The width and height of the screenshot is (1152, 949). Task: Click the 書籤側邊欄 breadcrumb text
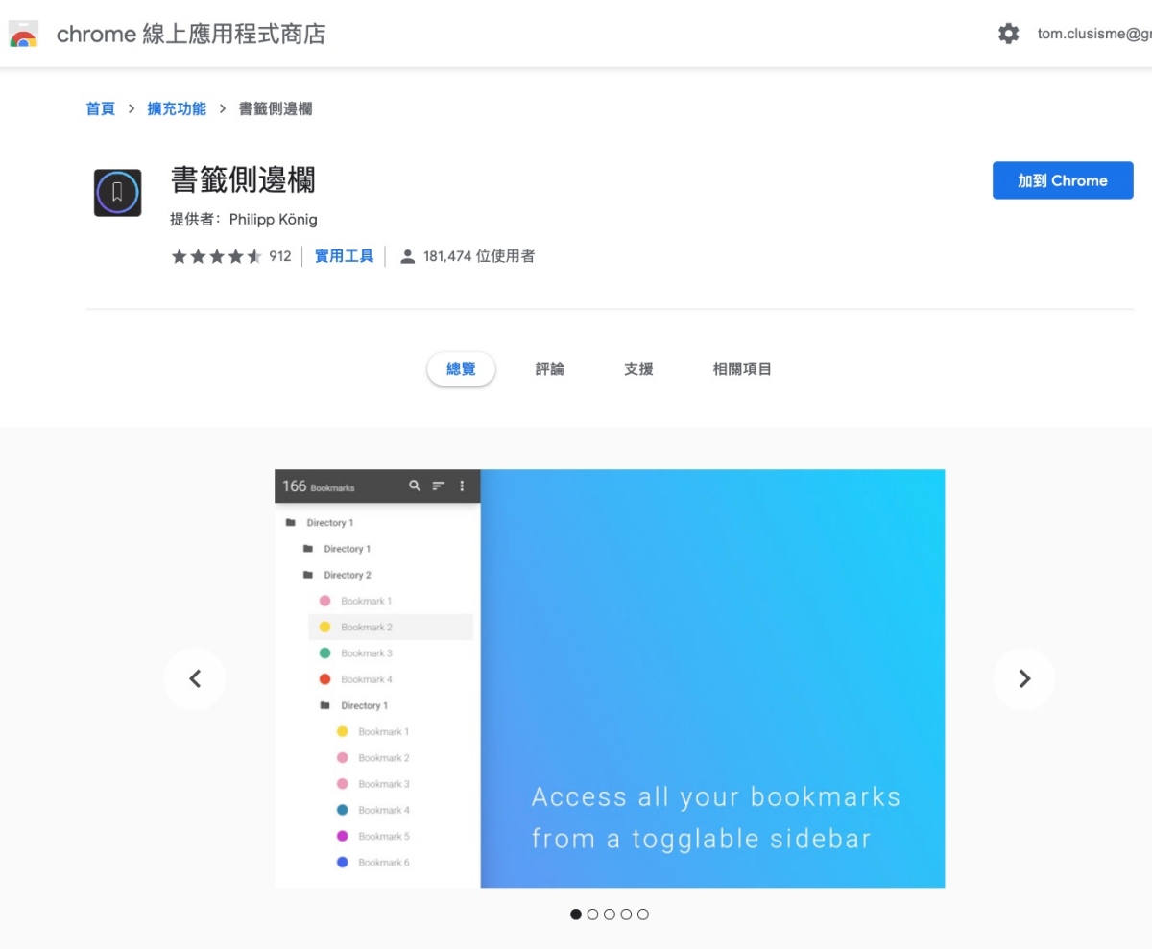click(276, 108)
